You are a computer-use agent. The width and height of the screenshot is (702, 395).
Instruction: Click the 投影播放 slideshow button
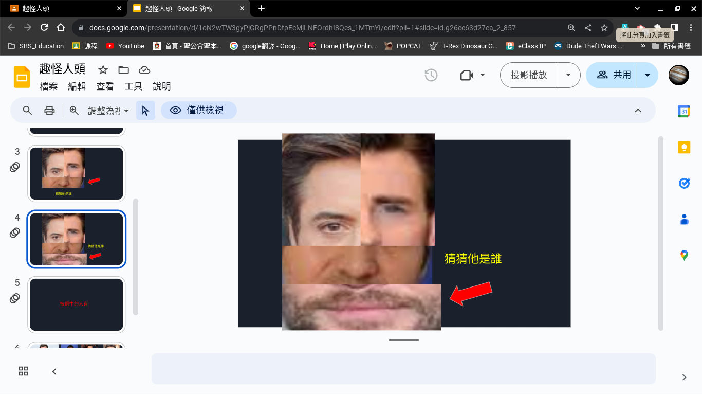(528, 75)
